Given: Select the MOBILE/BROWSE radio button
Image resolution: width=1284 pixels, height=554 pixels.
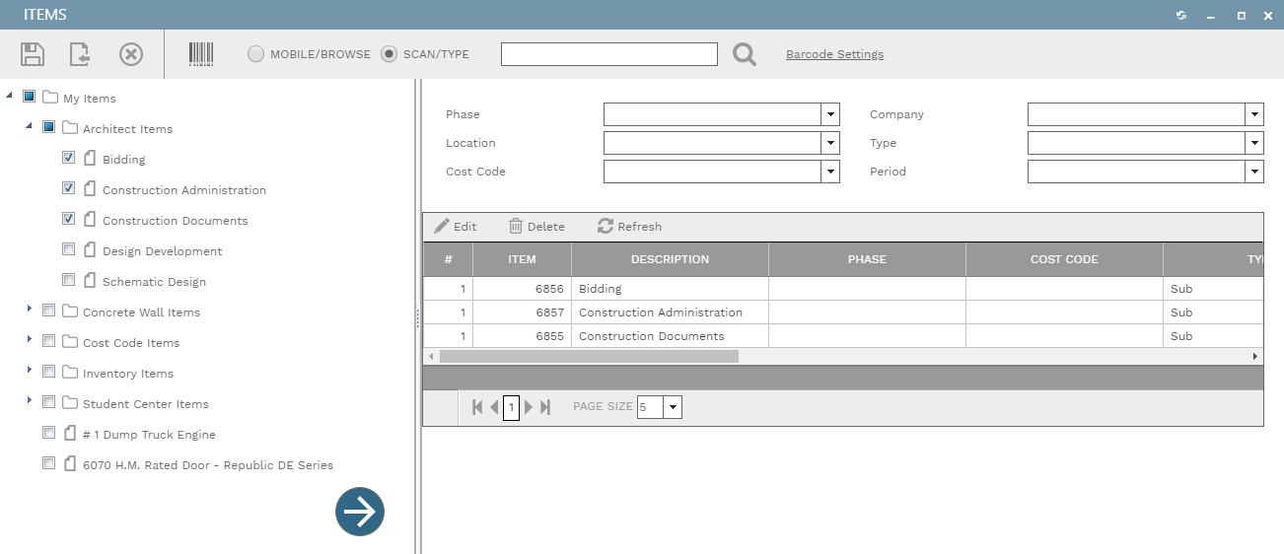Looking at the screenshot, I should pyautogui.click(x=255, y=54).
